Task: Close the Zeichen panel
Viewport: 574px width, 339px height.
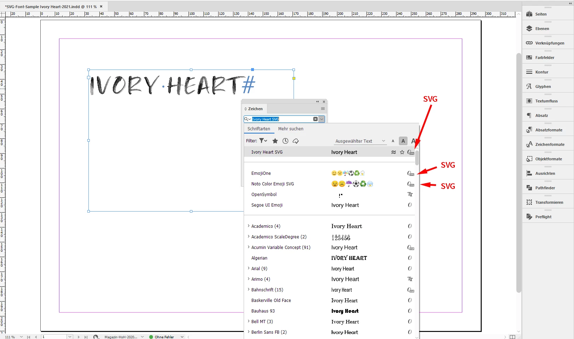Action: coord(324,102)
